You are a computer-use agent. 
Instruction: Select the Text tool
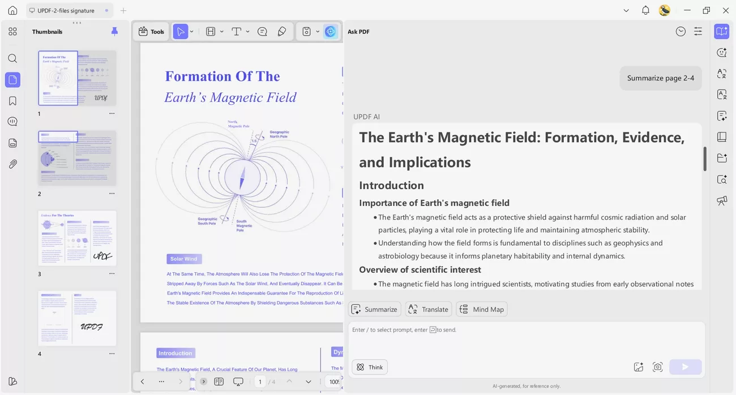237,32
